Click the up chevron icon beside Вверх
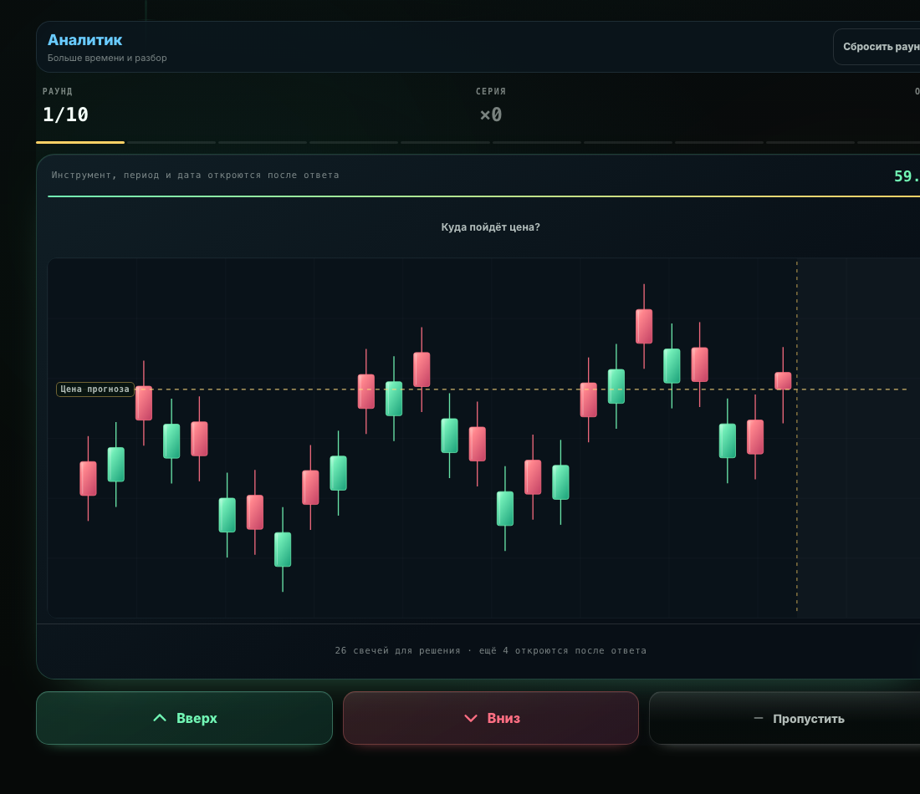 tap(160, 718)
